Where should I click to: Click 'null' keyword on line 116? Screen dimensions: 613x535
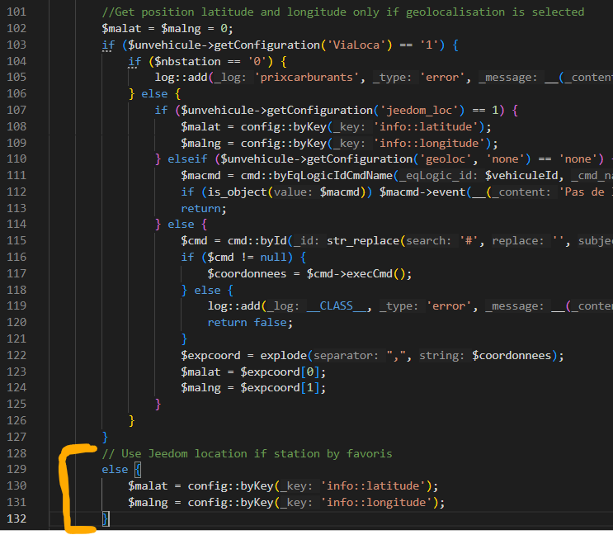273,258
